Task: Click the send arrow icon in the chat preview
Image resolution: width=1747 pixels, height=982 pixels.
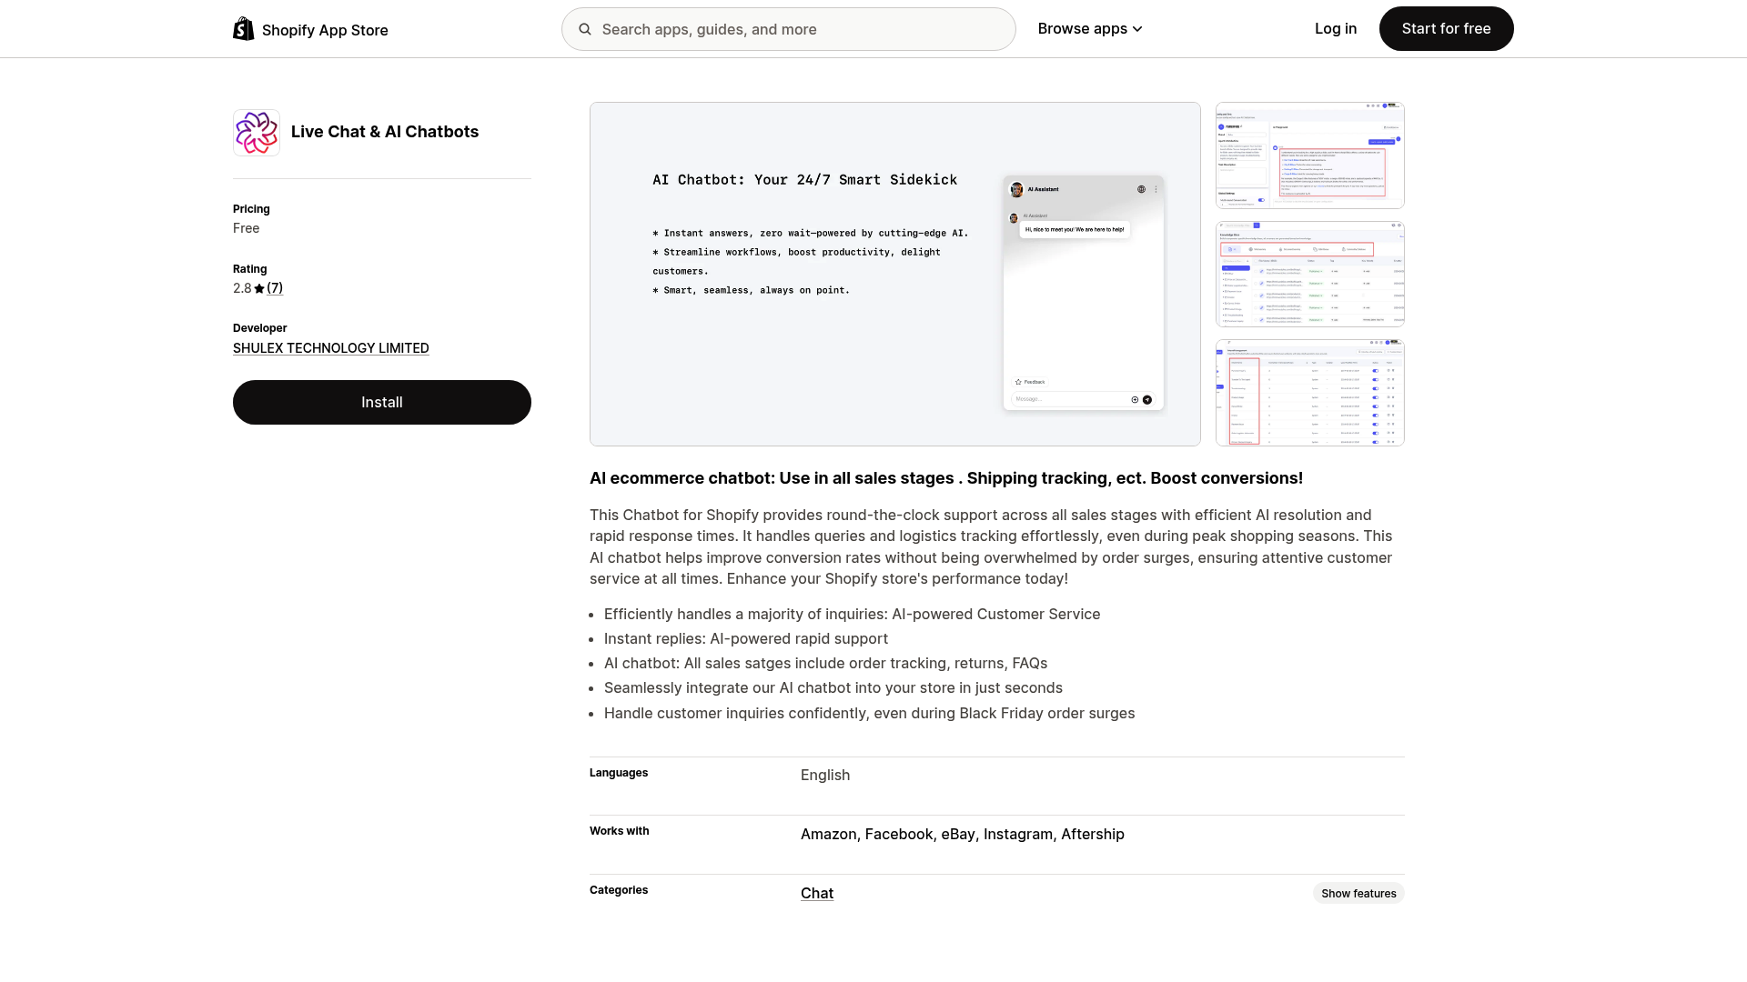Action: 1147,399
